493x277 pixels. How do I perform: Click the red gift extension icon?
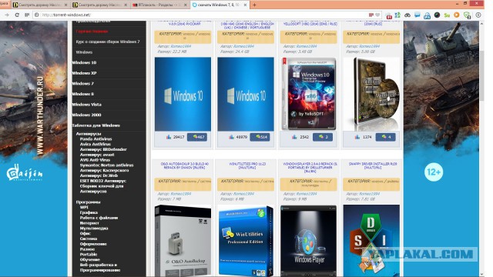[389, 15]
